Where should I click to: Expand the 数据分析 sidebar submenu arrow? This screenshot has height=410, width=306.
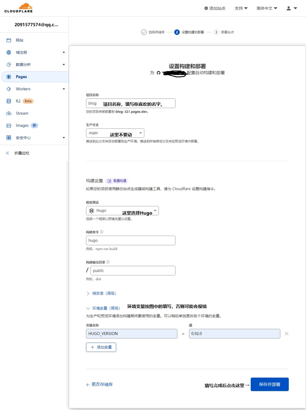[x=64, y=64]
